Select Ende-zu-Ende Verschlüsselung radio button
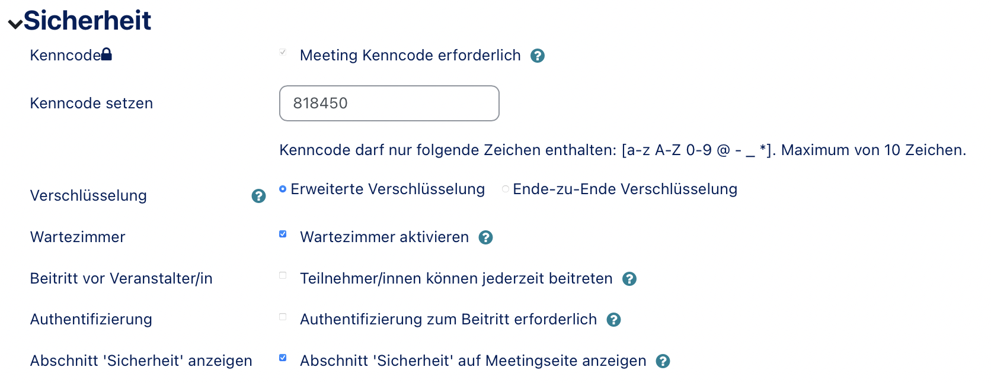Screen dimensions: 991x383 505,189
